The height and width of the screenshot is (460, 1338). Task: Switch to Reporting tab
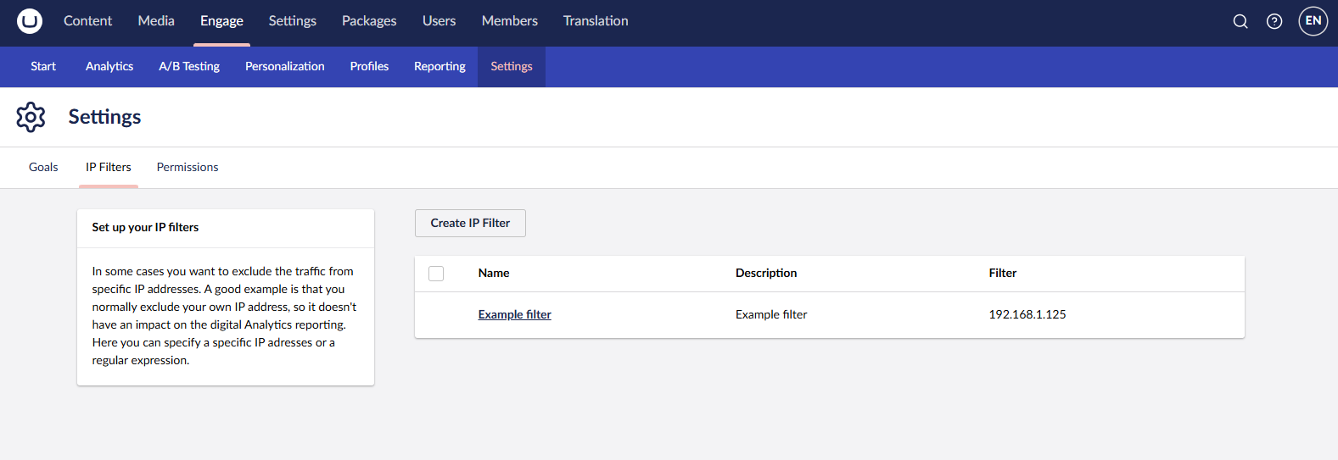[439, 66]
